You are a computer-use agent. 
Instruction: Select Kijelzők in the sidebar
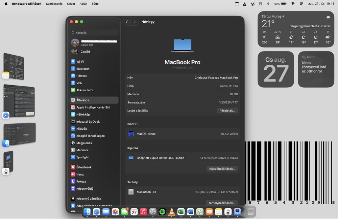(94, 129)
